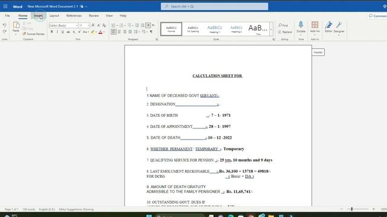Click the Dictate microphone icon
Image resolution: width=387 pixels, height=217 pixels.
click(301, 25)
